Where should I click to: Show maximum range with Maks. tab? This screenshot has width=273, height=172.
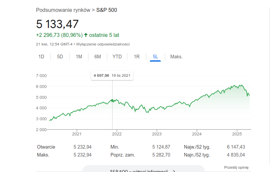tap(176, 57)
